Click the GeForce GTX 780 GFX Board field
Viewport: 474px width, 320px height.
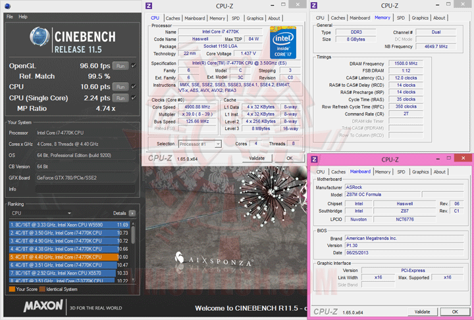(85, 178)
